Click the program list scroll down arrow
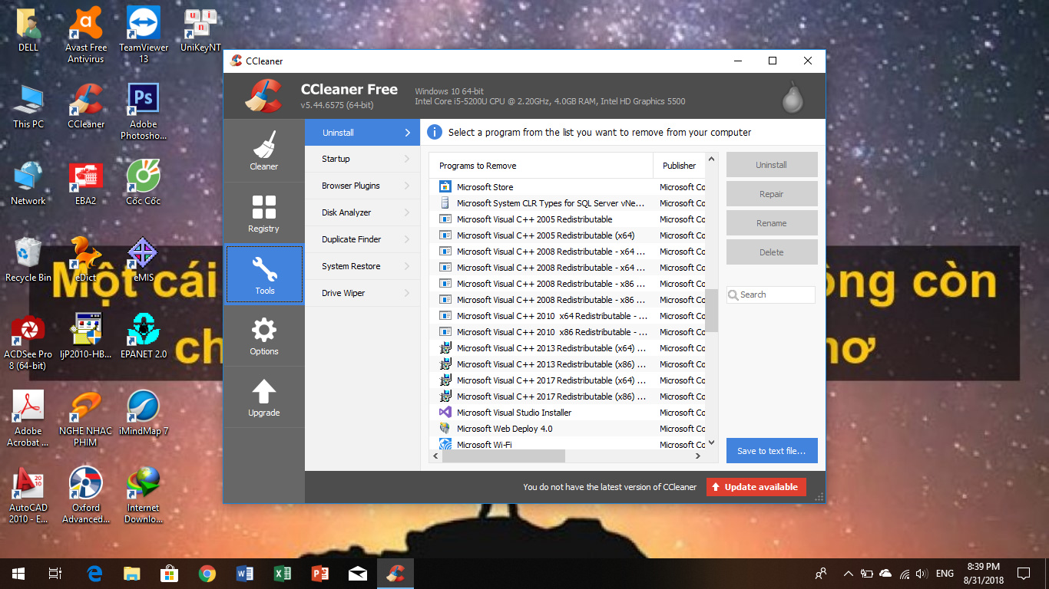 click(x=711, y=443)
